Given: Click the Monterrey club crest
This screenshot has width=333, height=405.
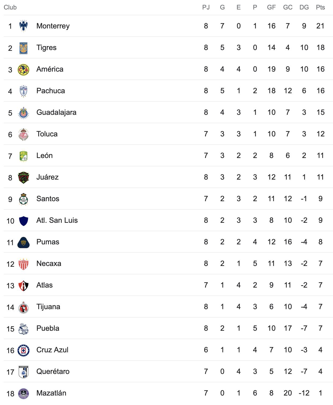Looking at the screenshot, I should (23, 26).
